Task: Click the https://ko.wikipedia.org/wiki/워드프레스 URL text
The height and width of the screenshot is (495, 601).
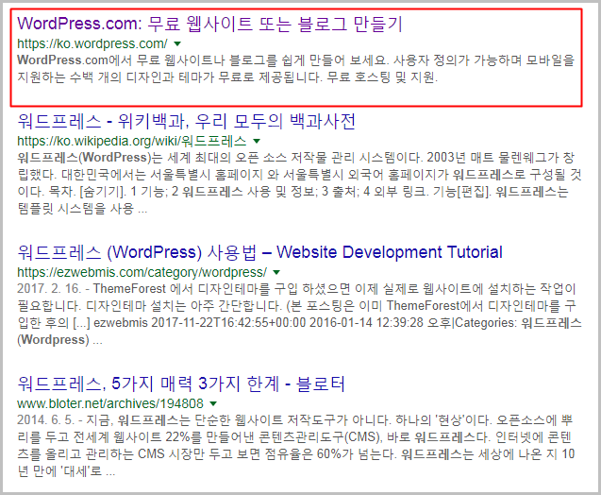Action: coord(132,141)
